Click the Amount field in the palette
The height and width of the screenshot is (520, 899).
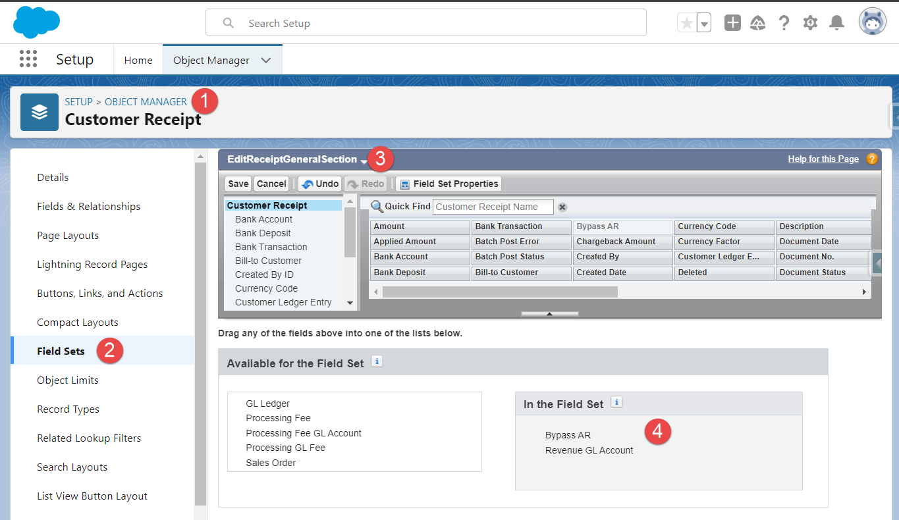(x=420, y=226)
